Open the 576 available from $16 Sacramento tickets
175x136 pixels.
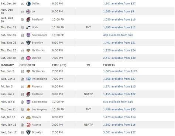click(x=118, y=102)
